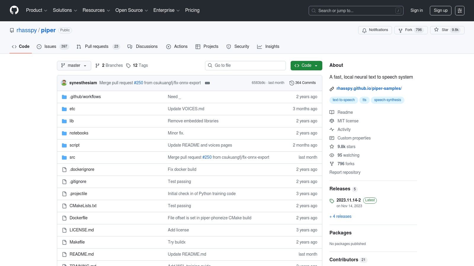Expand the Open Source menu
This screenshot has height=266, width=474.
(x=132, y=10)
